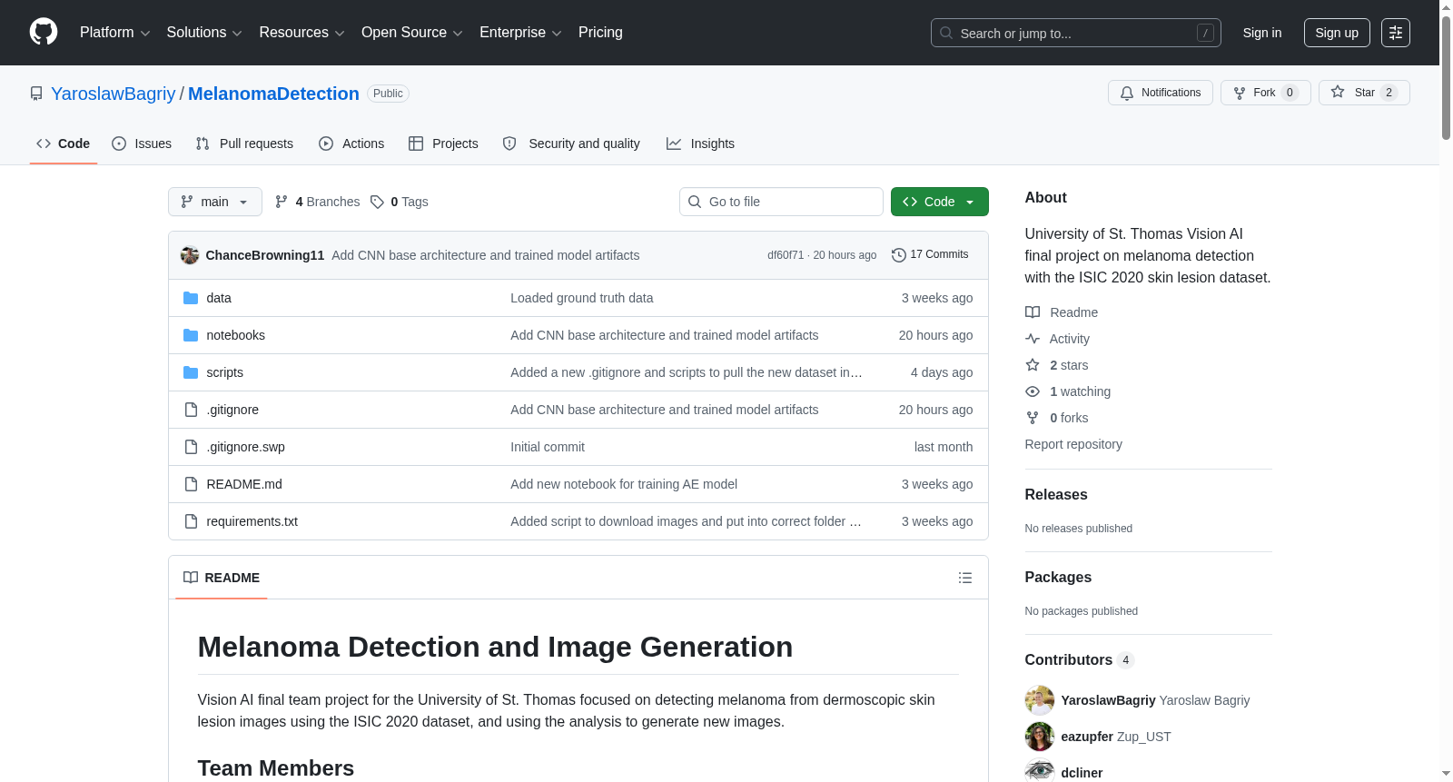The height and width of the screenshot is (782, 1453).
Task: Click YaroslawBagriy's contributor avatar
Action: (1040, 700)
